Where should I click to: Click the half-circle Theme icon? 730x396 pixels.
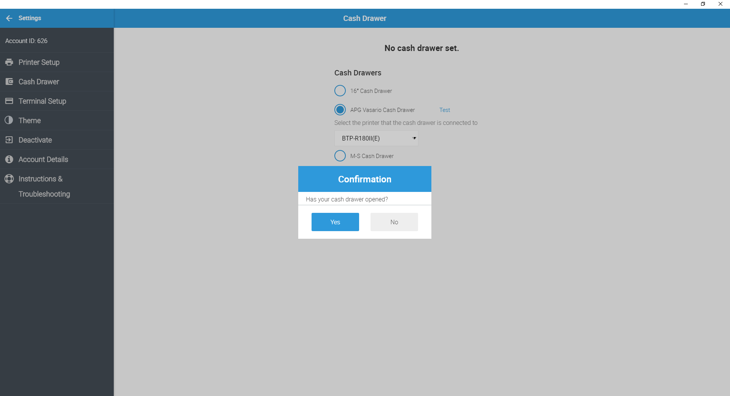[x=9, y=120]
